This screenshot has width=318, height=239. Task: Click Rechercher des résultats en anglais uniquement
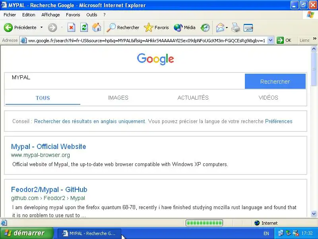tap(90, 121)
